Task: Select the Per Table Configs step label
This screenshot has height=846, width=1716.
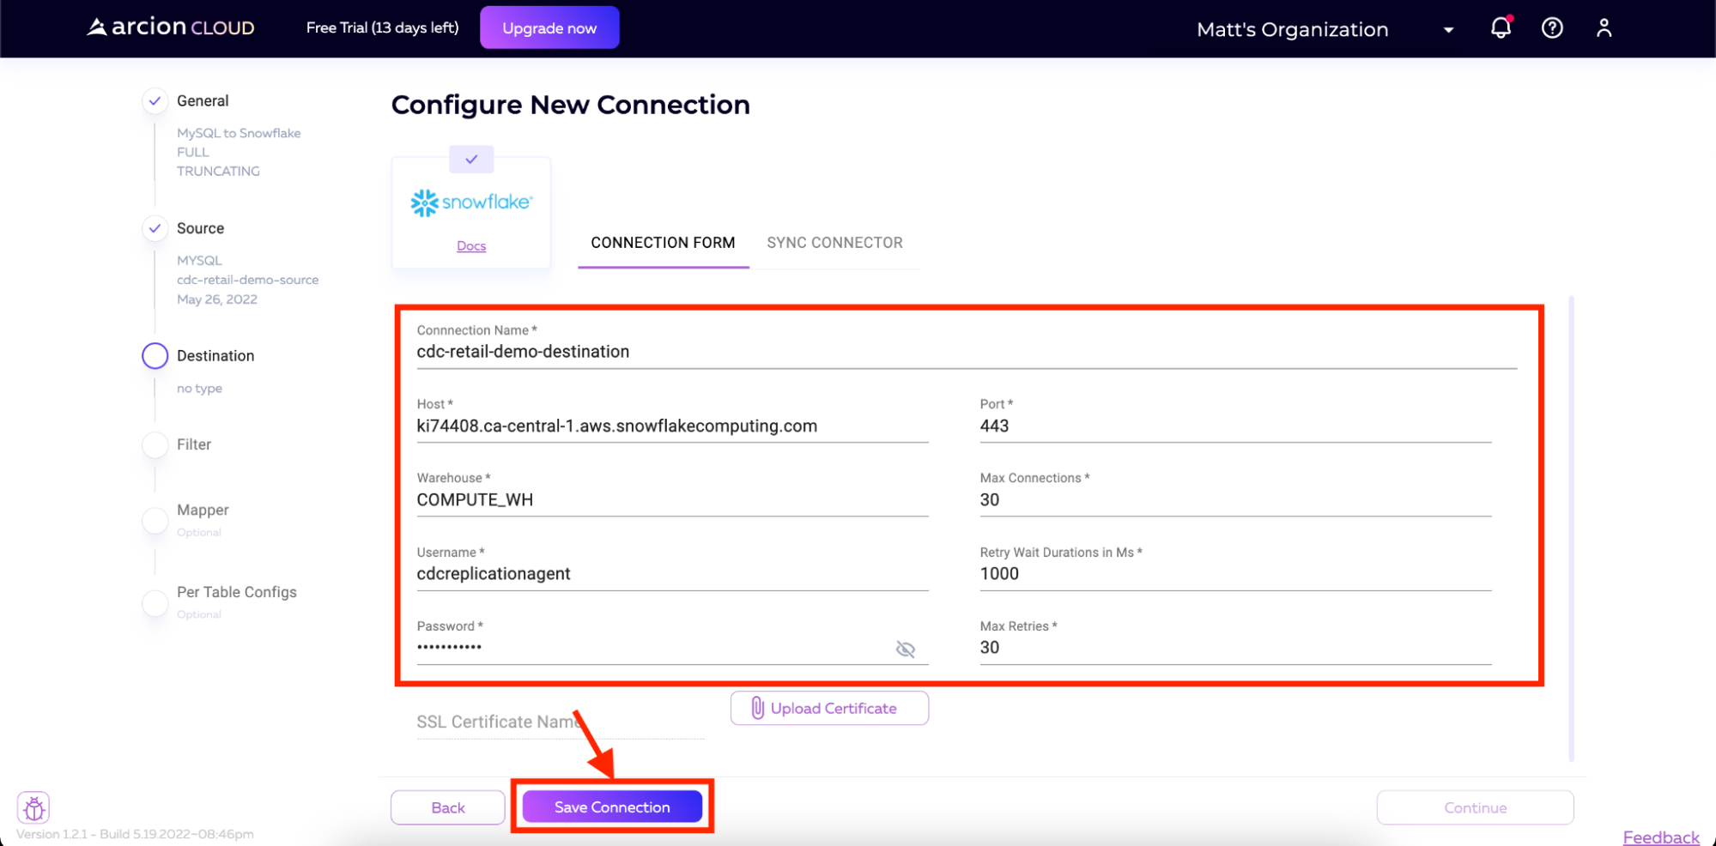Action: [237, 592]
